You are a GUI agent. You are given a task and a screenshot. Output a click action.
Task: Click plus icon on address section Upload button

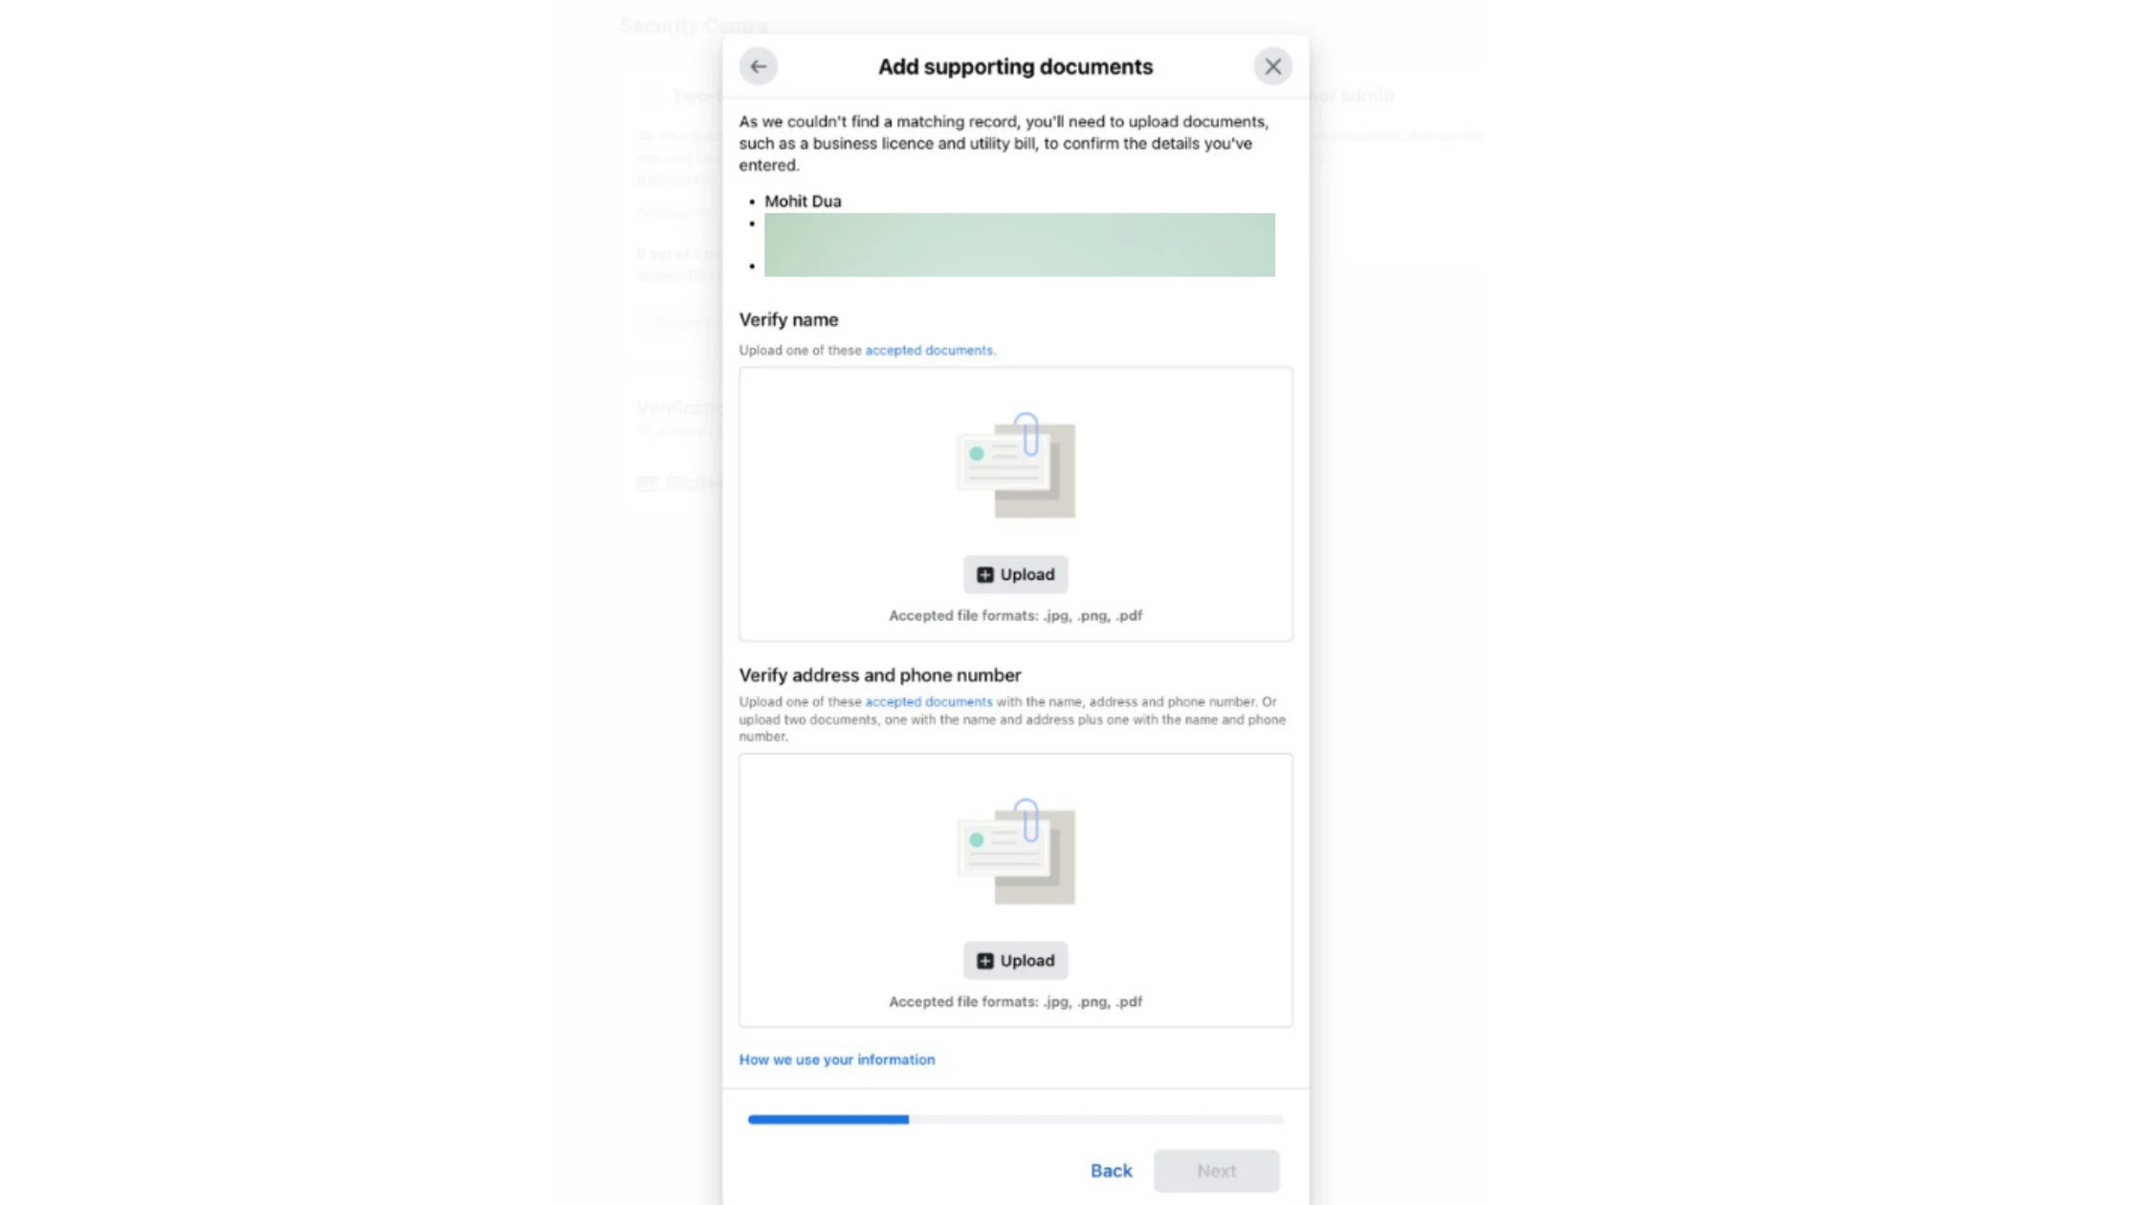coord(984,961)
